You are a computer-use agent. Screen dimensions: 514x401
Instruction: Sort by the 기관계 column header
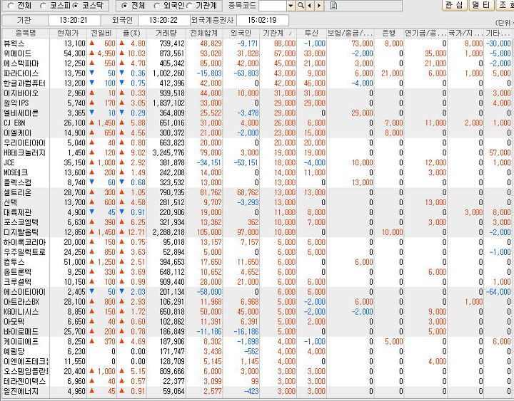[x=278, y=33]
